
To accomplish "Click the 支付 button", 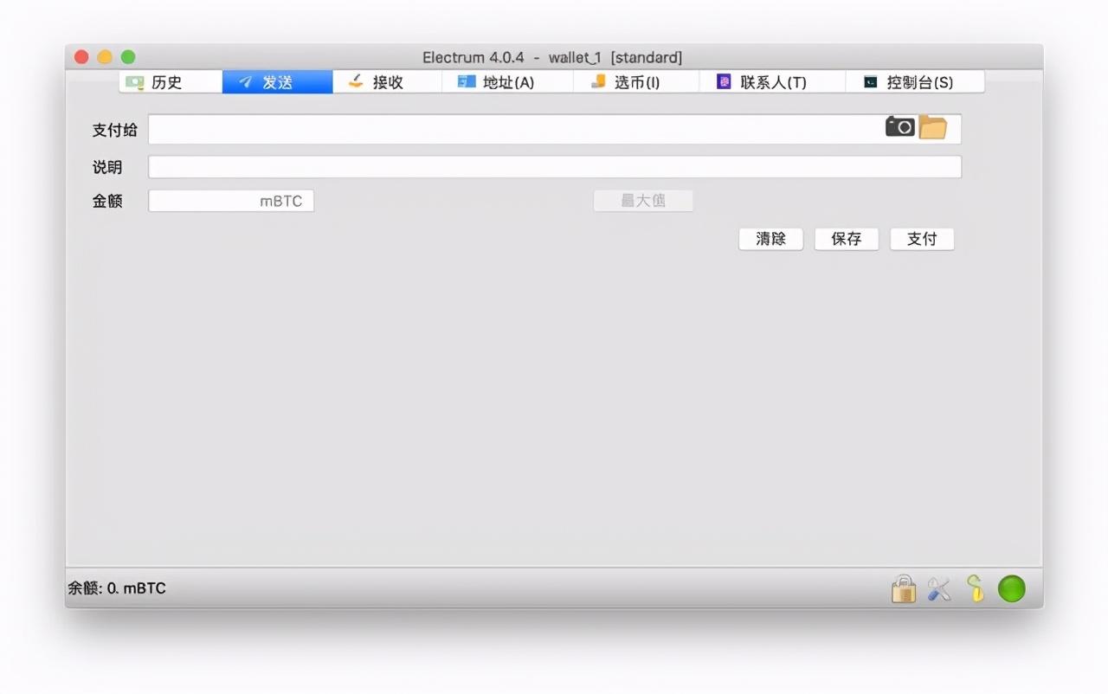I will click(922, 239).
